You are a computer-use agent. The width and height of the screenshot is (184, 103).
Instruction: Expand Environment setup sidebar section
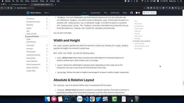pos(37,22)
